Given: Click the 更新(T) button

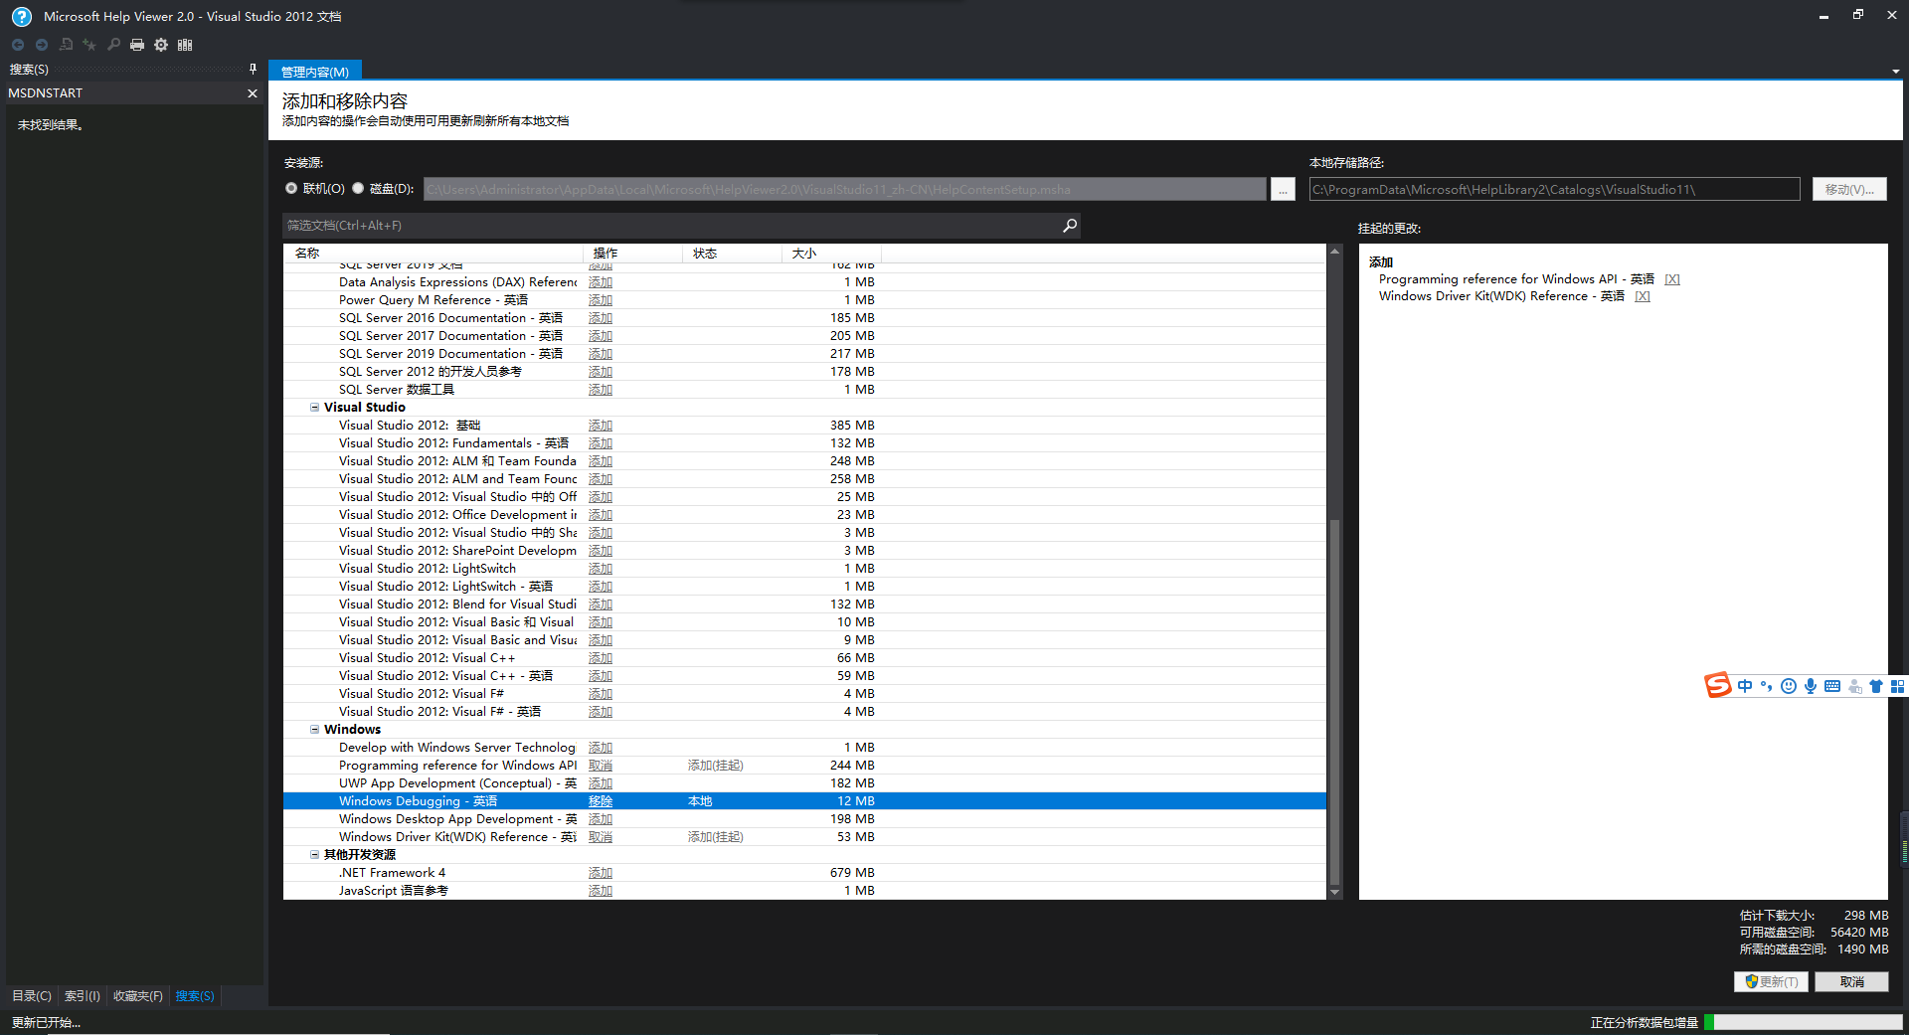Looking at the screenshot, I should tap(1771, 981).
